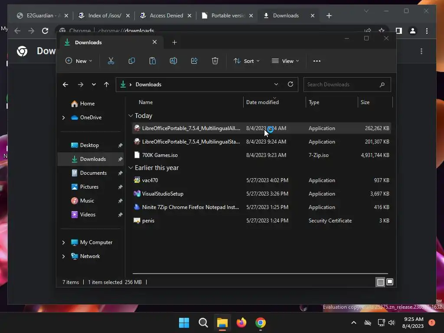Expand OneDrive in navigation pane
444x333 pixels.
tap(63, 118)
